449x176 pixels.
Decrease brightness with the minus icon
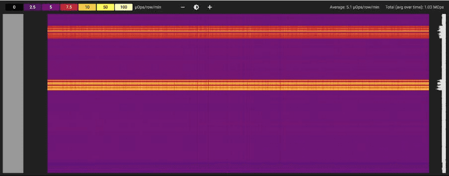183,7
